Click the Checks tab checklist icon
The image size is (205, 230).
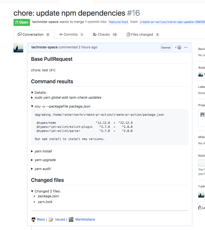(95, 35)
